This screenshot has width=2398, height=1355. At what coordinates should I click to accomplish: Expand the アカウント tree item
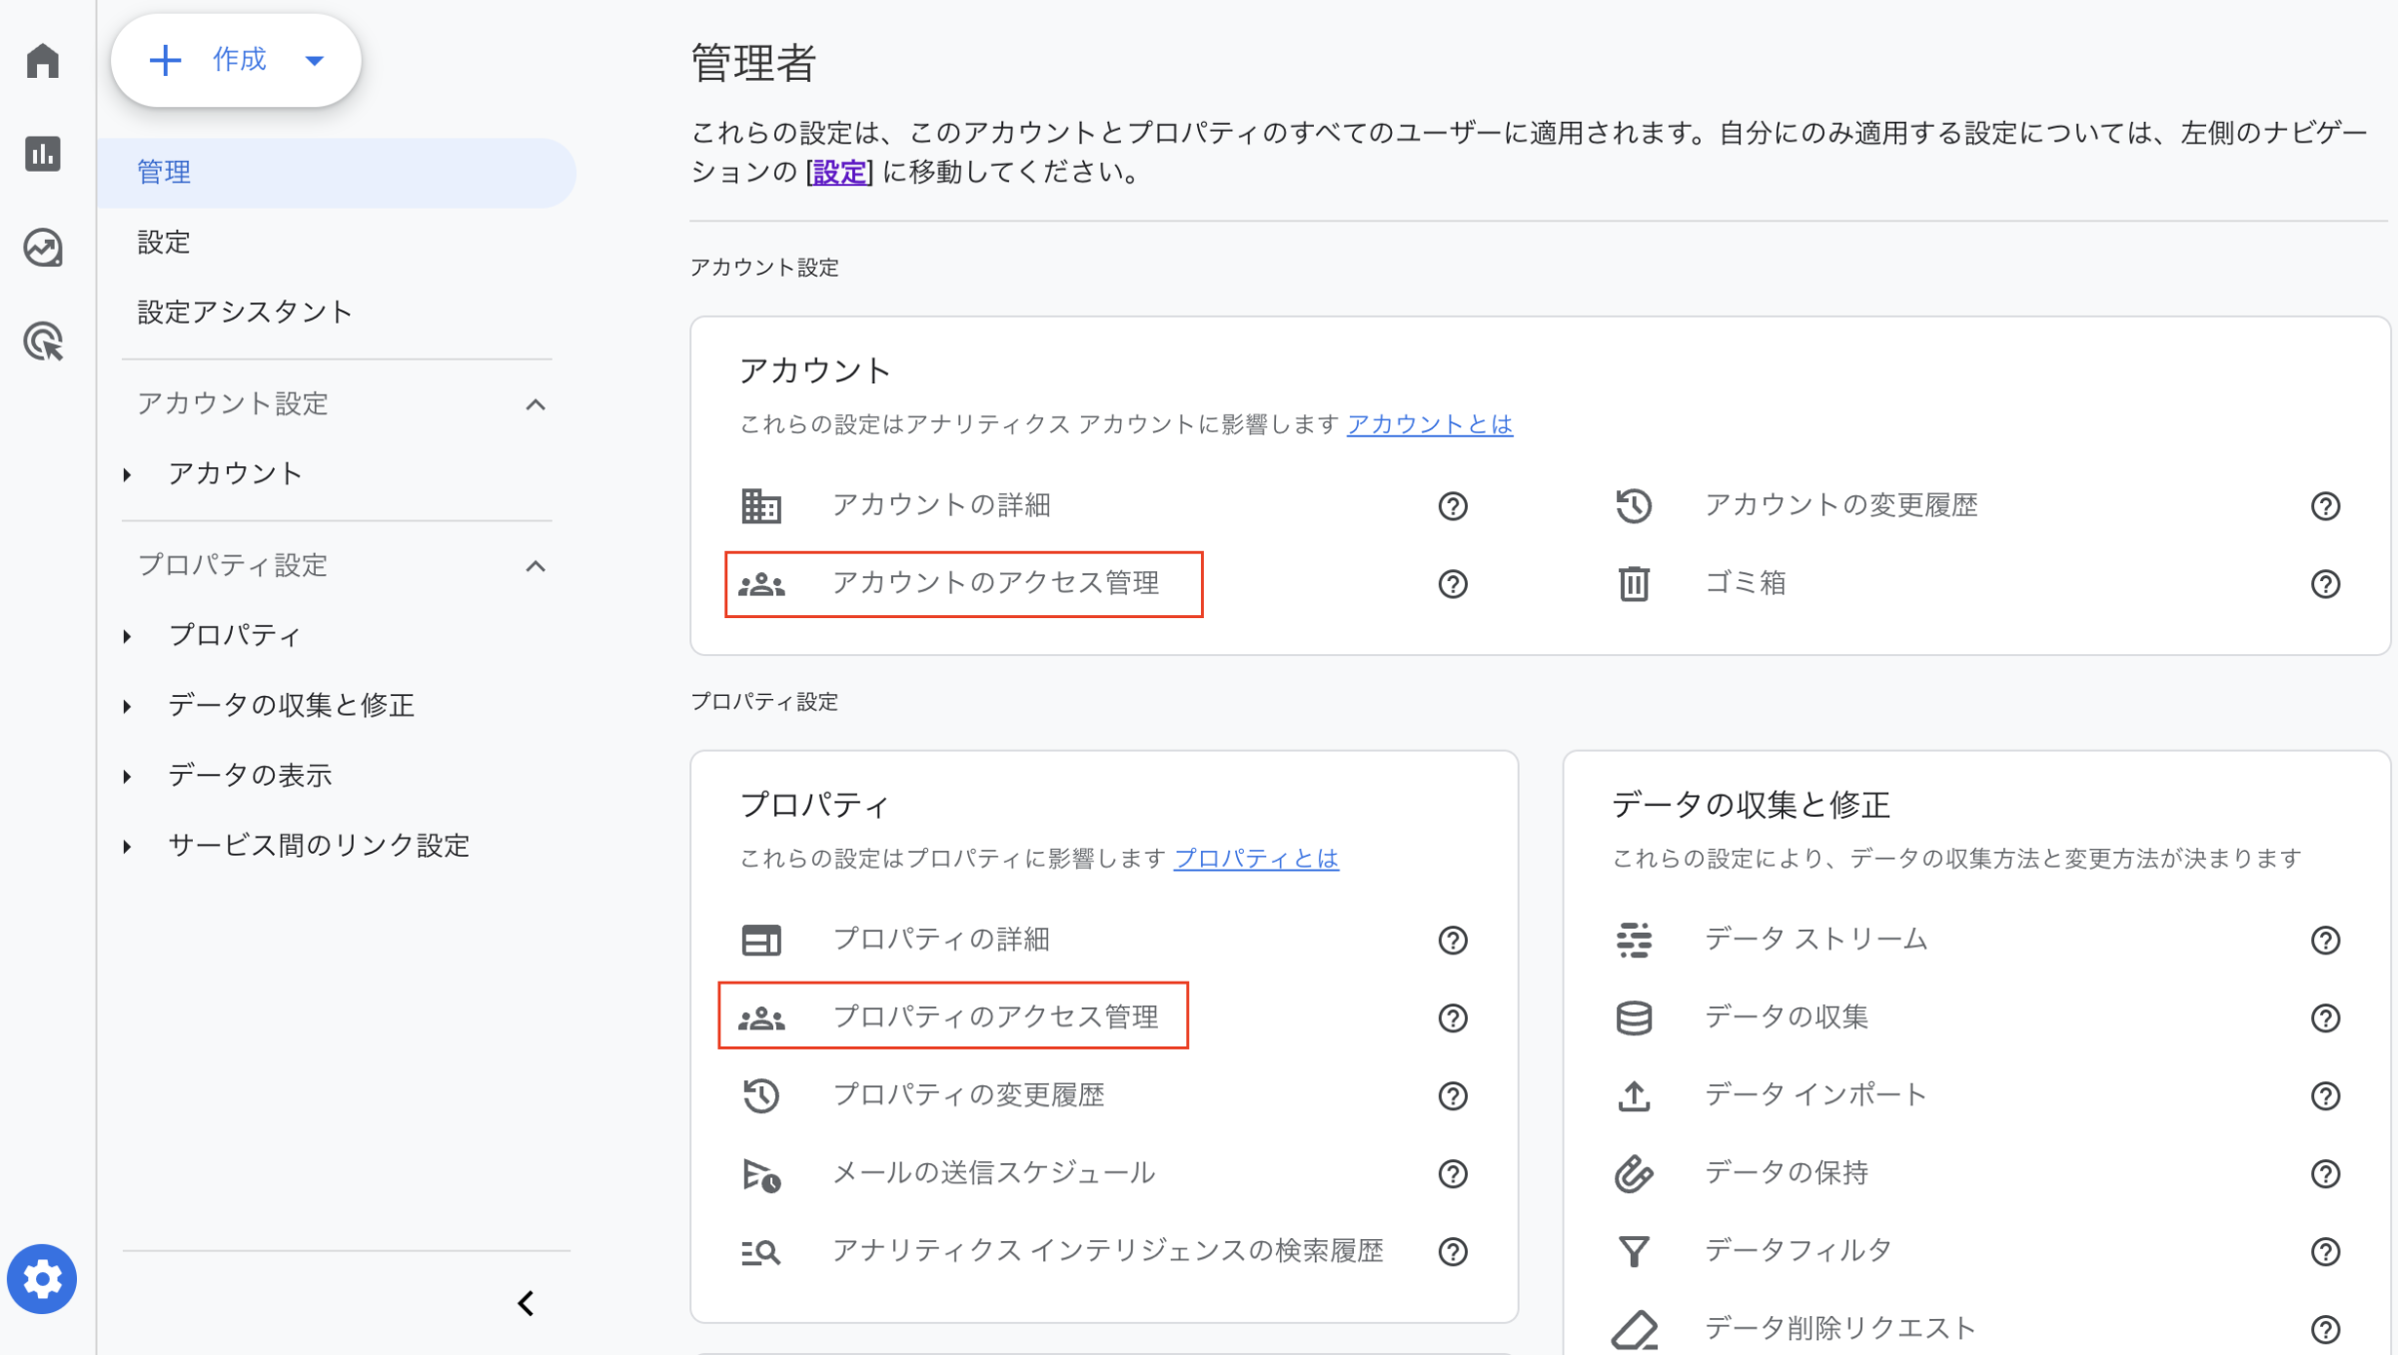point(127,474)
